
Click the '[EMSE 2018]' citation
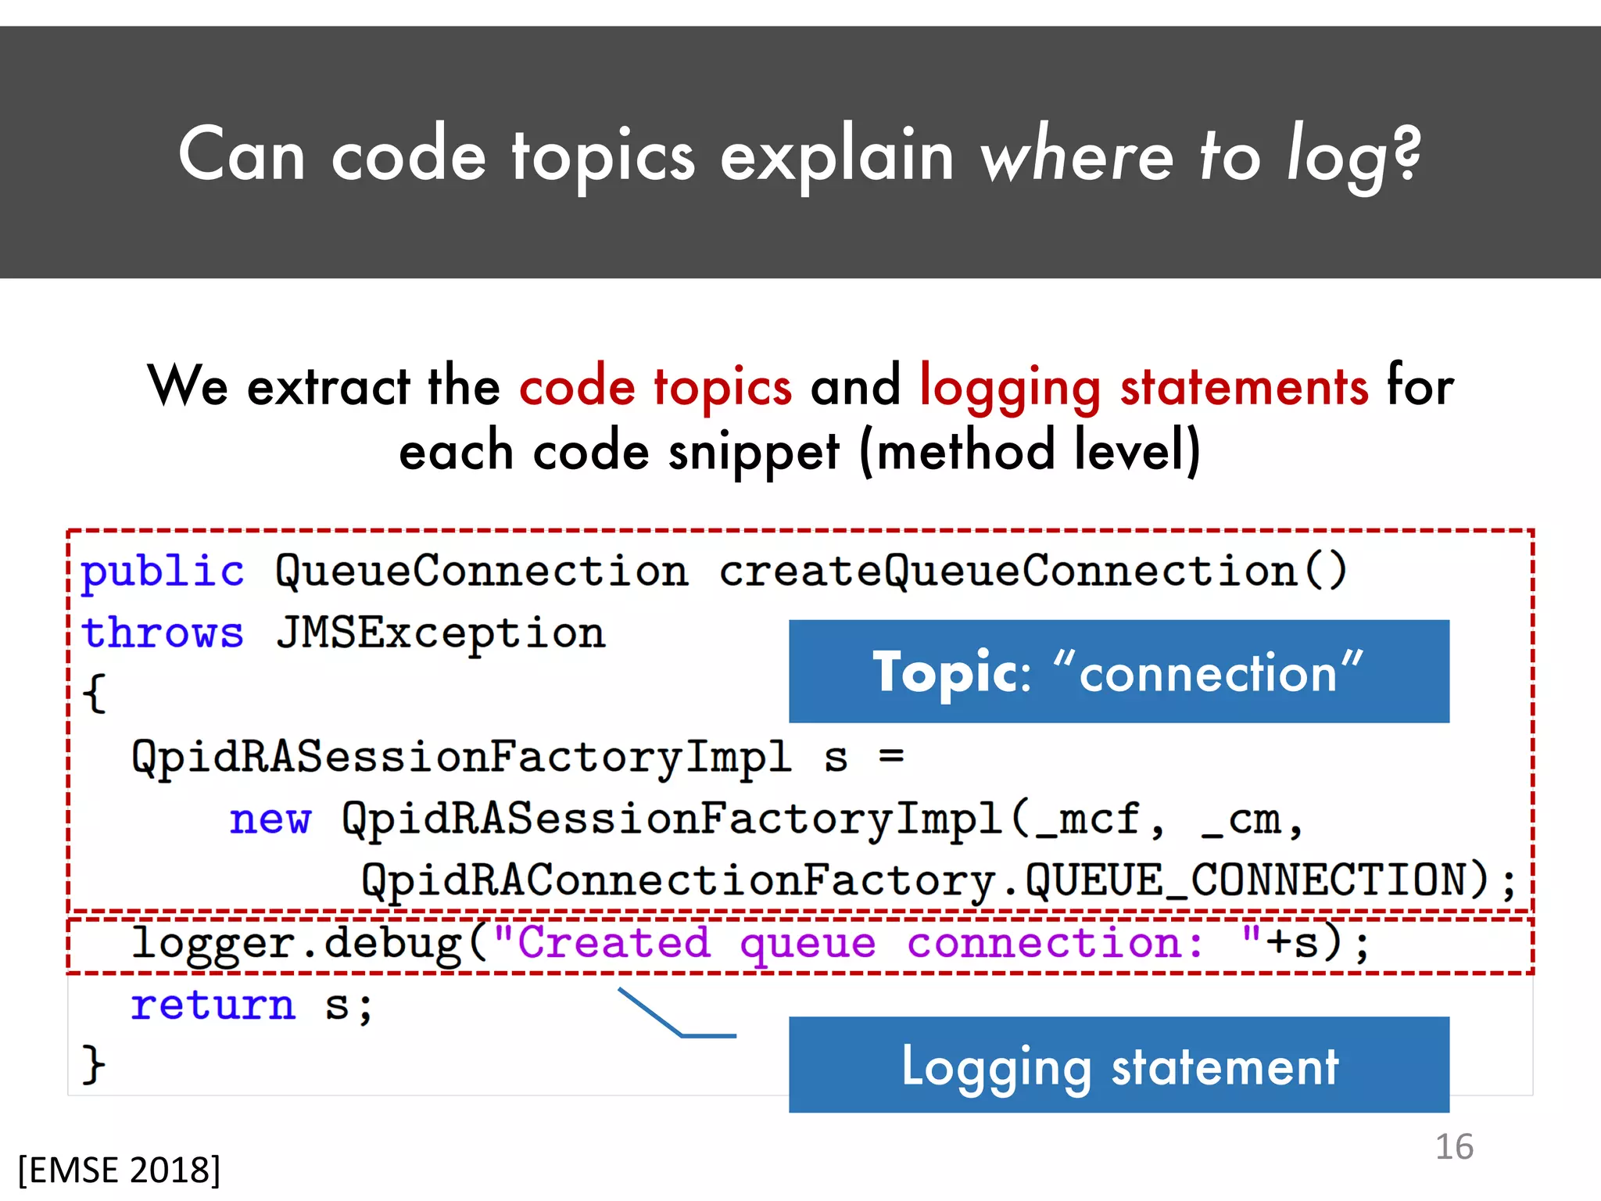coord(120,1171)
